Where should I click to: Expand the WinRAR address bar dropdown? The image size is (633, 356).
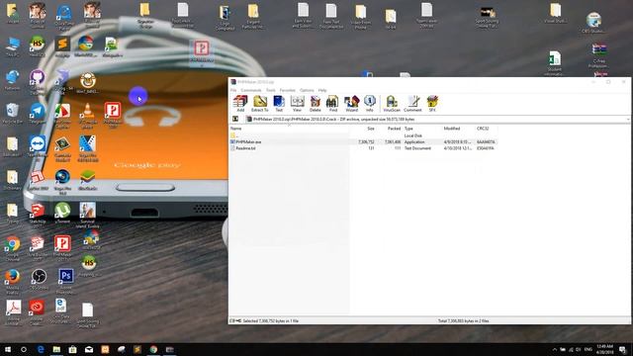pyautogui.click(x=628, y=120)
